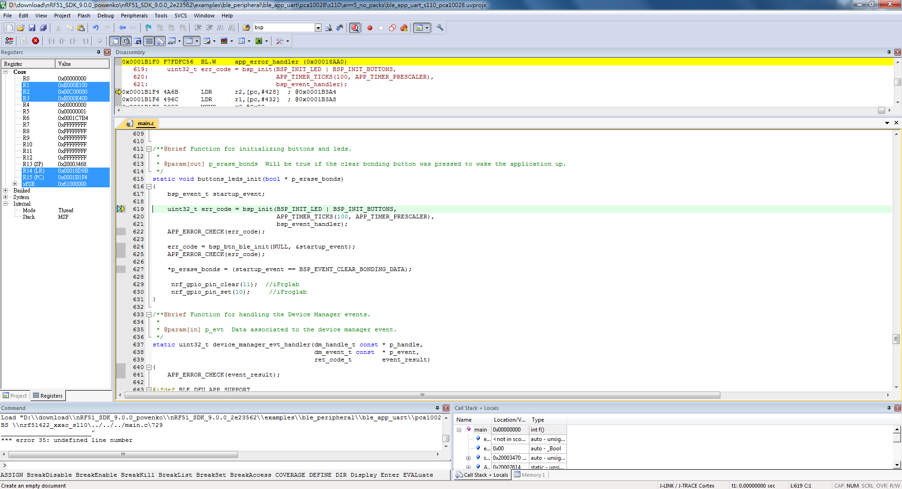
Task: Expand the System register group
Action: (5, 197)
